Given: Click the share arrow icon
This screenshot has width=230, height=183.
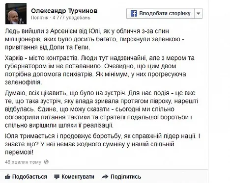Looking at the screenshot, I should tap(105, 177).
